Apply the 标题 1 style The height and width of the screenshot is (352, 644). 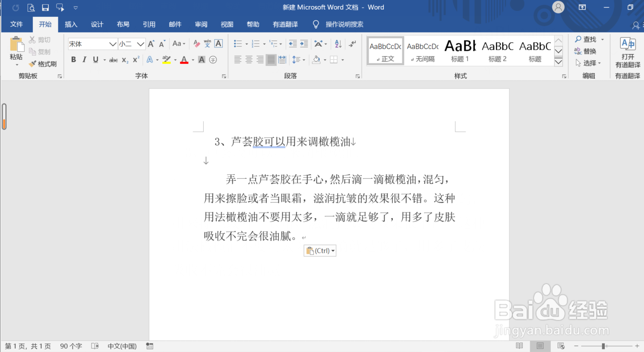click(460, 50)
